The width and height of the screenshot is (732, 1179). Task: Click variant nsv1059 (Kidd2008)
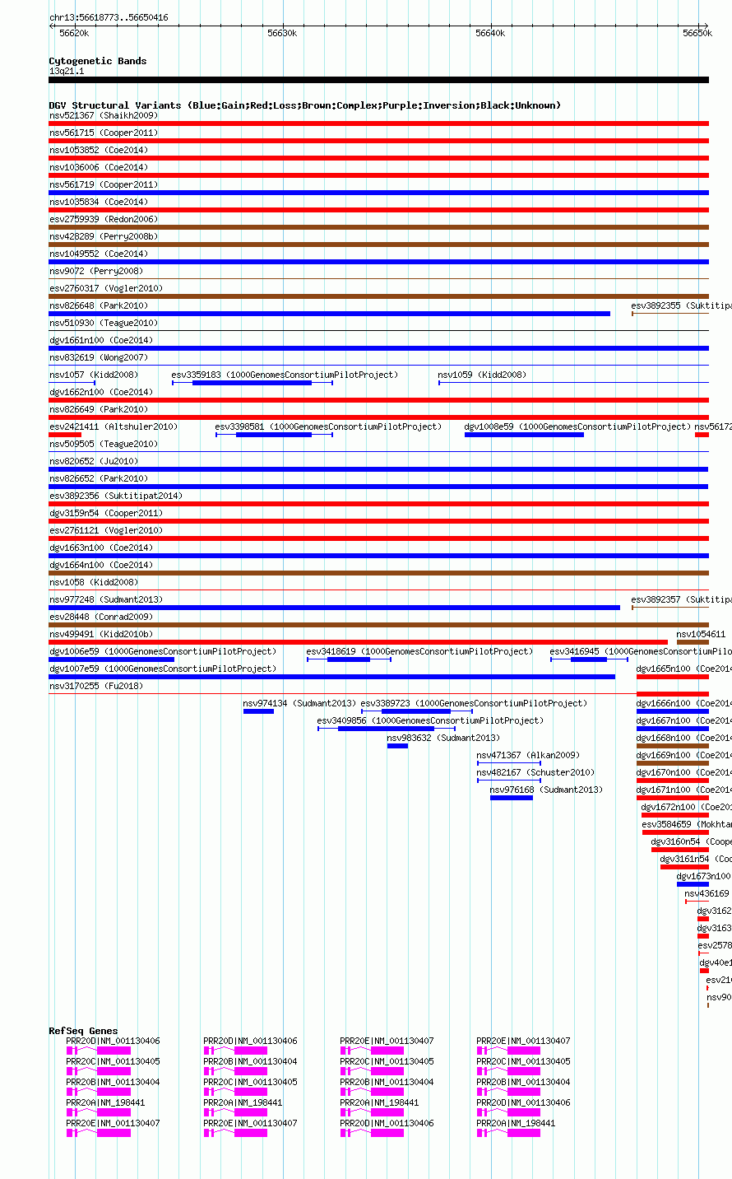[x=482, y=375]
